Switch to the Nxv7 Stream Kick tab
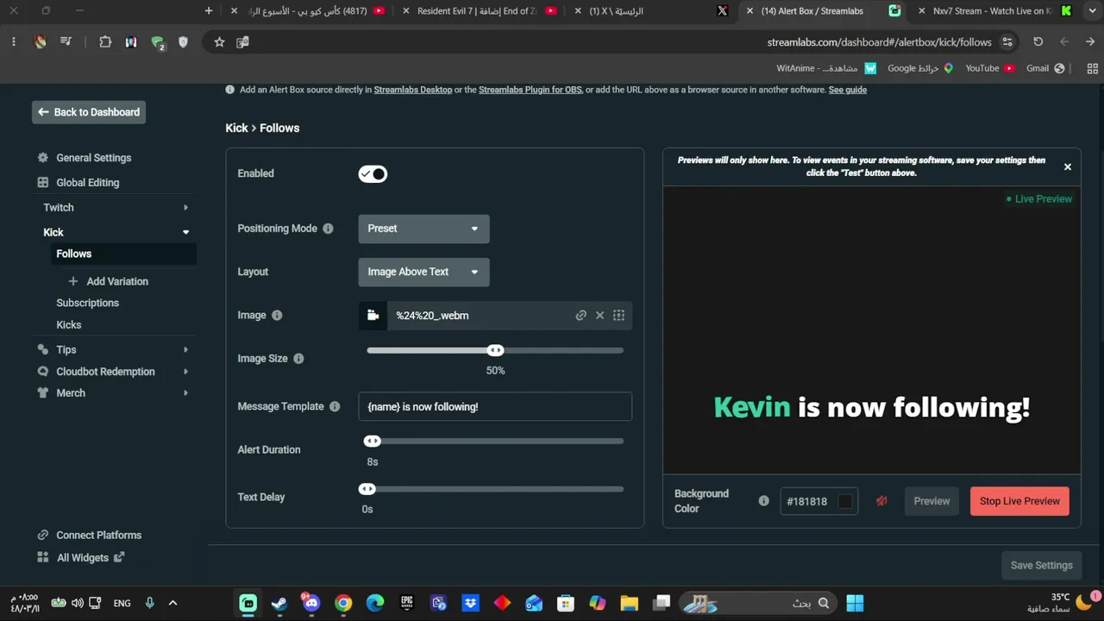 click(x=994, y=11)
